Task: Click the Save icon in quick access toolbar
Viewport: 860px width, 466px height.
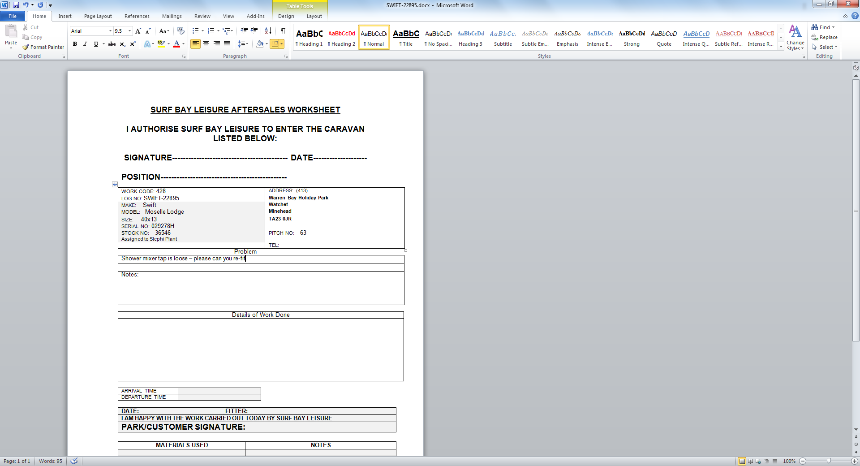Action: pyautogui.click(x=16, y=5)
